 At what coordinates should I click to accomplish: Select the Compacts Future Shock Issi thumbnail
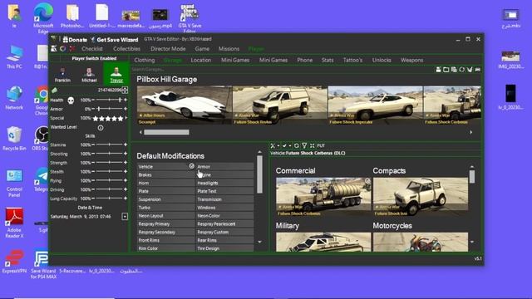coord(420,197)
